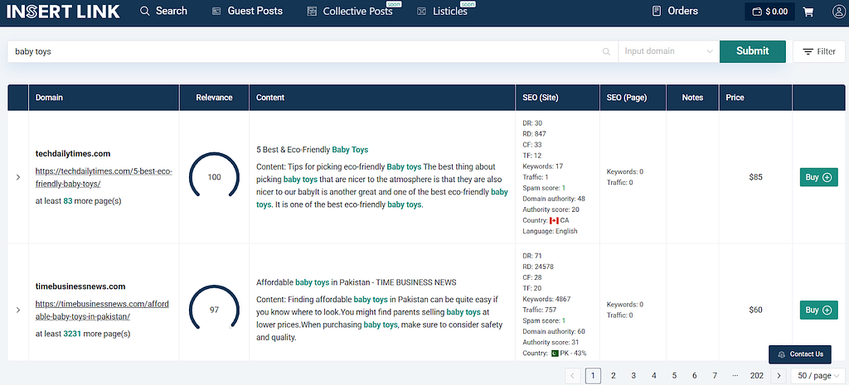Jump to last page 202

[x=756, y=375]
